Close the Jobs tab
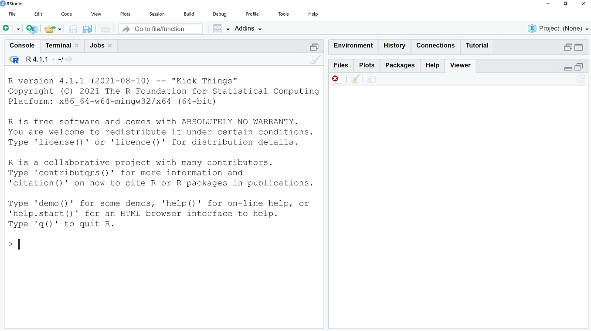Image resolution: width=591 pixels, height=331 pixels. [110, 46]
